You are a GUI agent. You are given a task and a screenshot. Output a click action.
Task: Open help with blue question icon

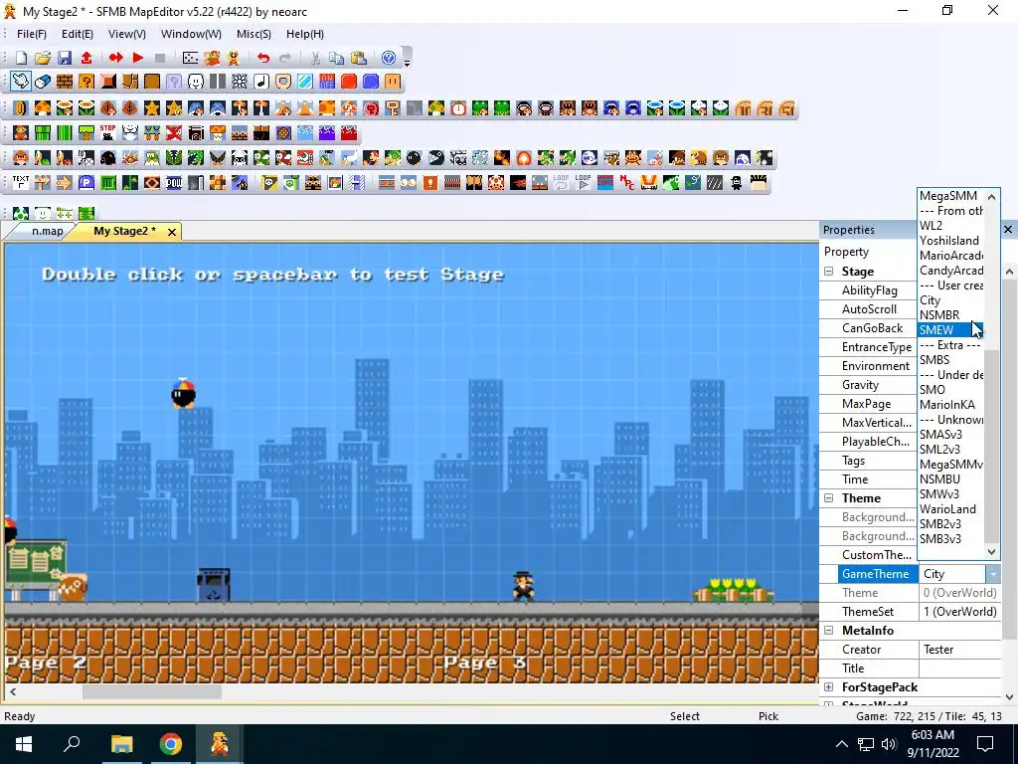[x=389, y=58]
